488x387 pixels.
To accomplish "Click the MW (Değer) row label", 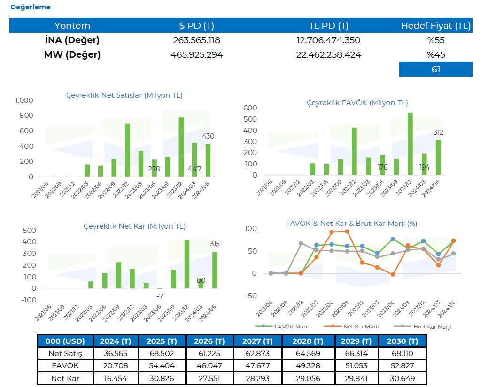I will [x=72, y=55].
